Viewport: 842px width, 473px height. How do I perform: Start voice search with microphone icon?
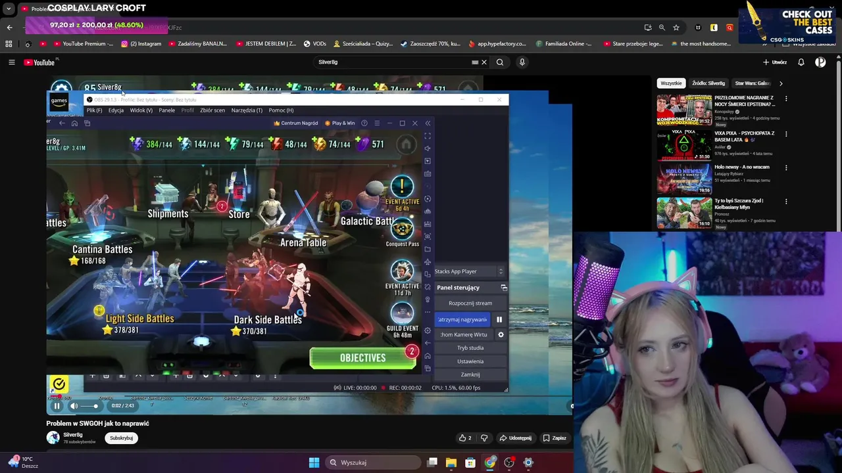click(x=522, y=62)
